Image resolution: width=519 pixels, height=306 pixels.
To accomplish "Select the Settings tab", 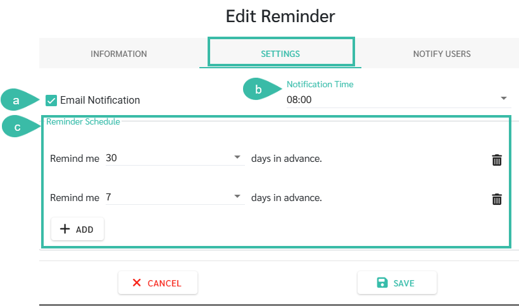I will pos(280,54).
